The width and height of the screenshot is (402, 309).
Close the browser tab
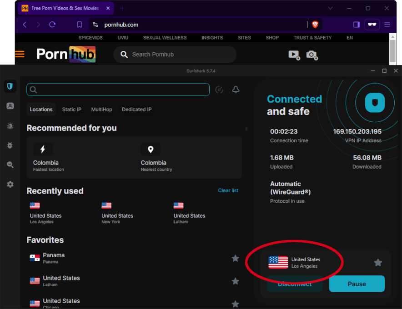coord(108,8)
